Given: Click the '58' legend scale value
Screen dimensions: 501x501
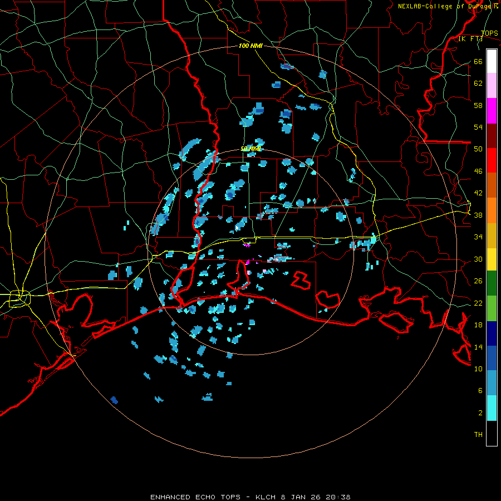Looking at the screenshot, I should pos(478,105).
